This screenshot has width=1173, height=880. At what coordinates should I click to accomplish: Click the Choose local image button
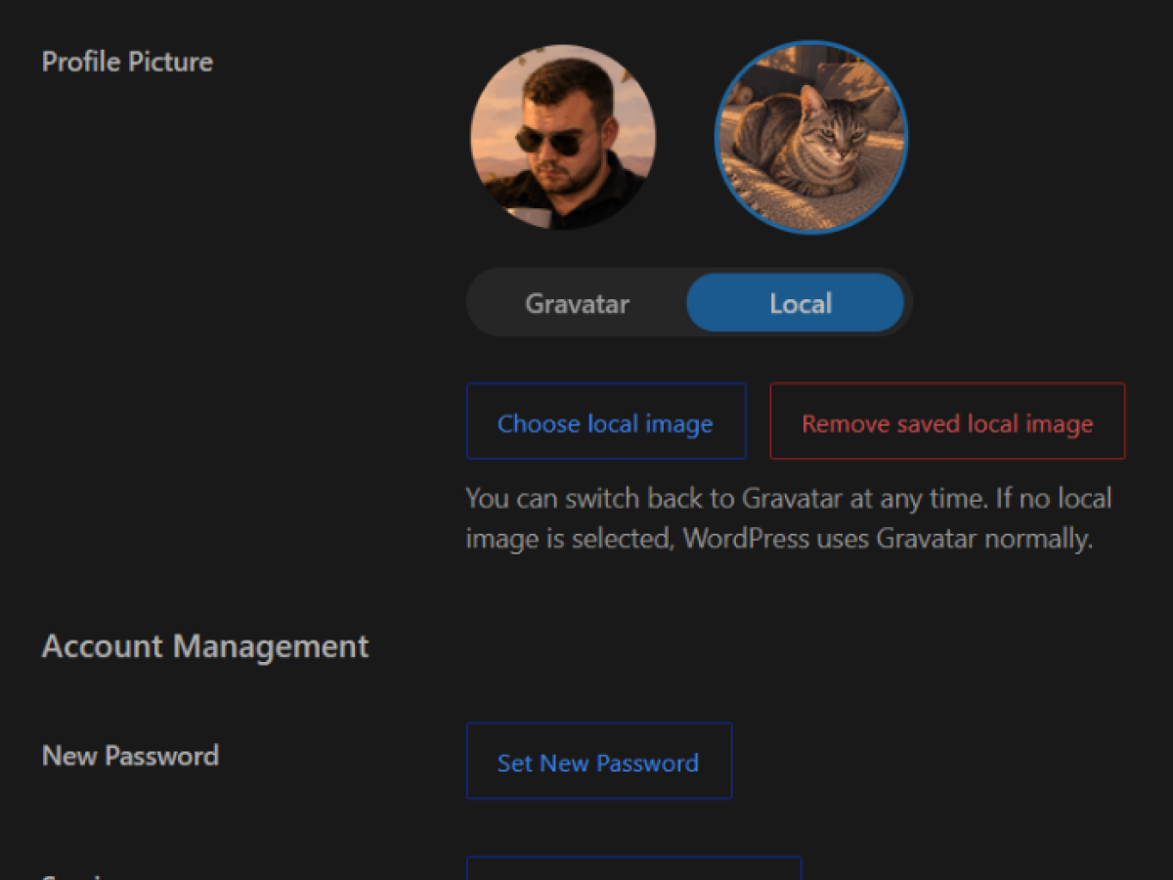tap(606, 420)
